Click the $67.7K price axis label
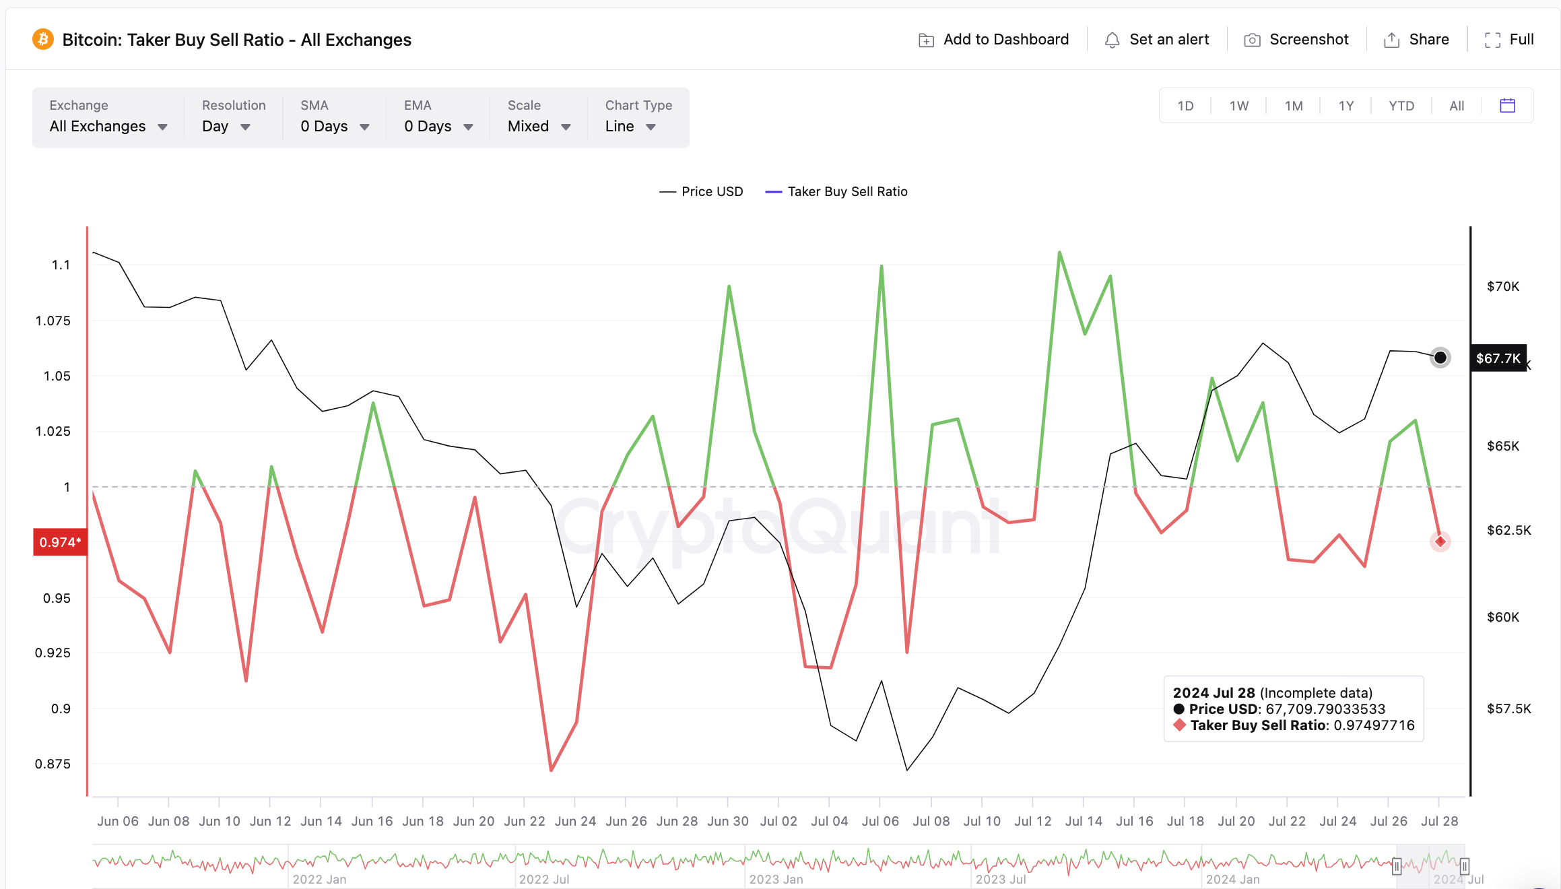Viewport: 1561px width, 889px height. point(1498,358)
